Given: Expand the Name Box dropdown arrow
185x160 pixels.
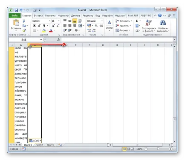Looking at the screenshot, I should tap(41, 40).
